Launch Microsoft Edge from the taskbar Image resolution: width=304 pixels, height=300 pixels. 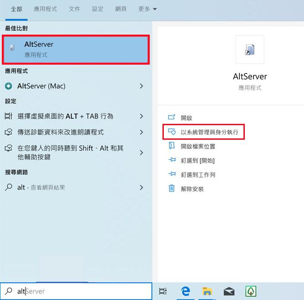185,291
